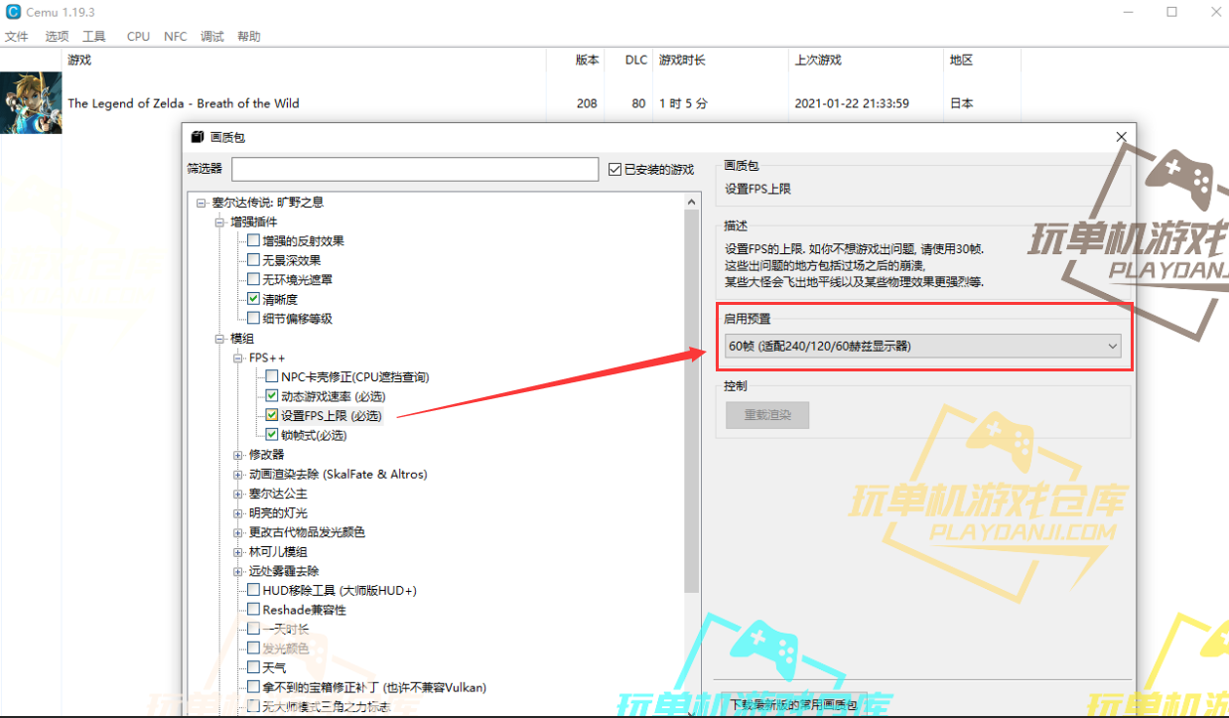Screen dimensions: 1229x718
Task: Expand the 塞尔达公主 tree node
Action: (x=238, y=494)
